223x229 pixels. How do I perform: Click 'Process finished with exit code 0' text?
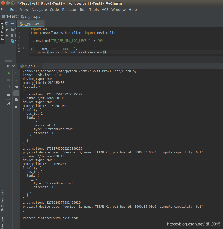click(52, 218)
